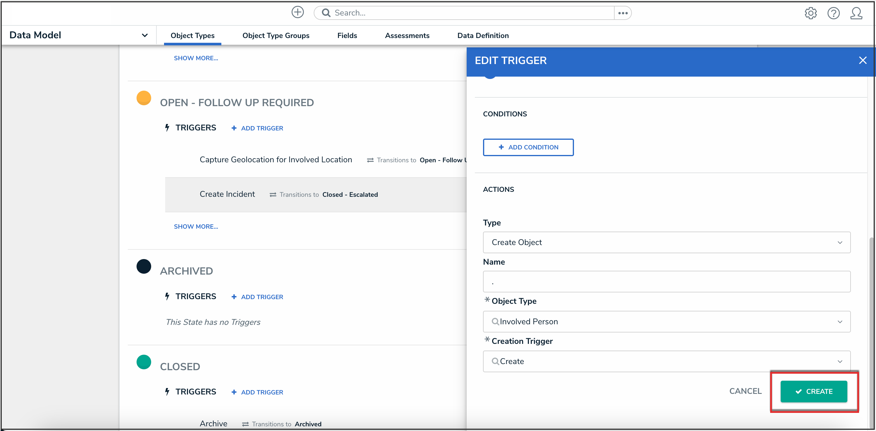Viewport: 876px width, 431px height.
Task: Open the settings gear icon
Action: [x=811, y=13]
